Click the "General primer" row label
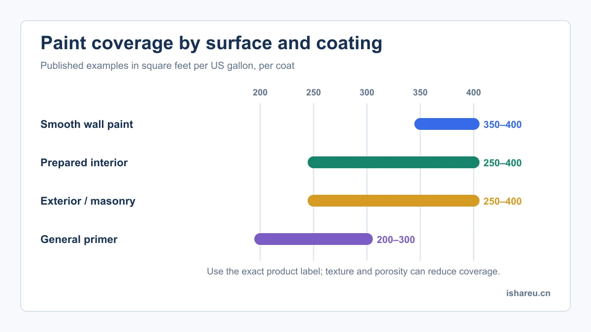 tap(79, 240)
